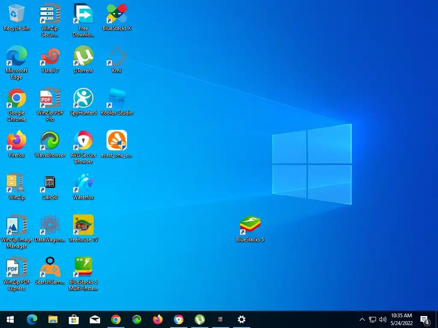The image size is (438, 328).
Task: Select WinZip PDF Express desktop icon
Action: click(17, 274)
